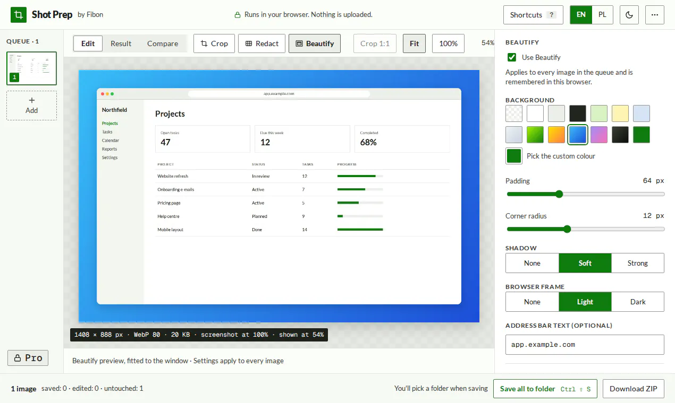Click the Shot Prep green logo icon
This screenshot has width=675, height=403.
pyautogui.click(x=19, y=15)
